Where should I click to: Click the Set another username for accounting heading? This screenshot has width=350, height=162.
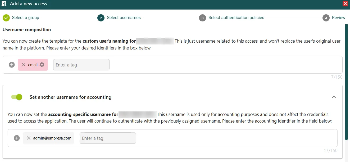(x=70, y=97)
